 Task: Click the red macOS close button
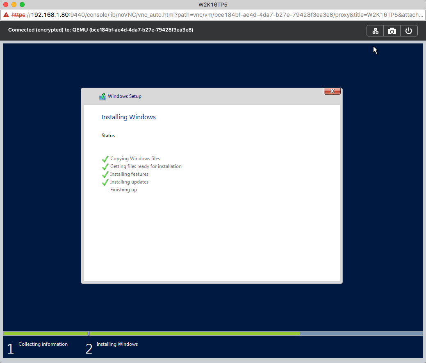click(x=6, y=5)
